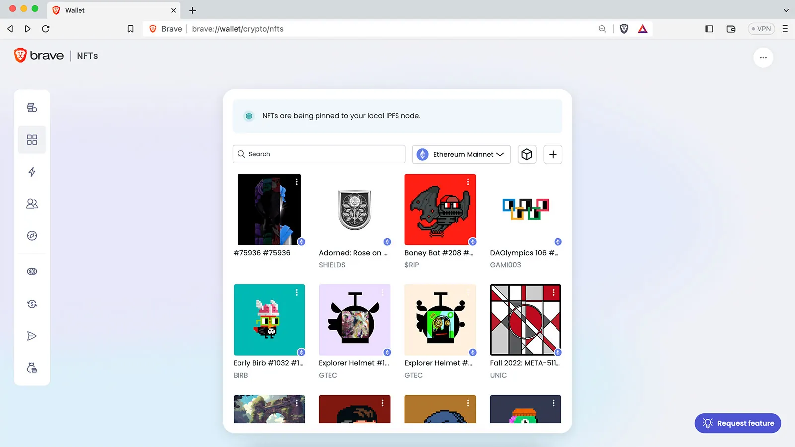This screenshot has height=447, width=795.
Task: Expand the Ethereum Mainnet network dropdown
Action: pyautogui.click(x=462, y=154)
